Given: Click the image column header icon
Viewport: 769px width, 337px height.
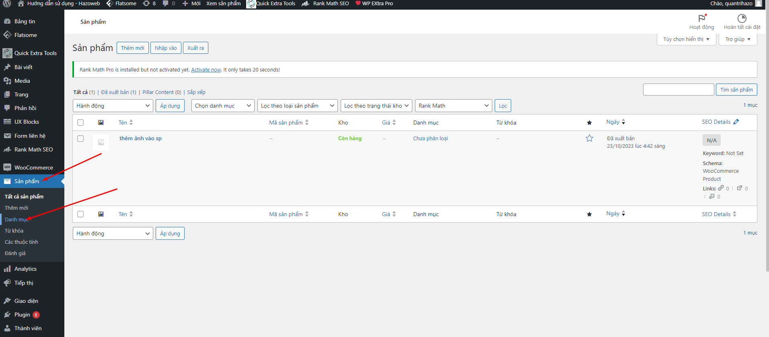Looking at the screenshot, I should (x=101, y=123).
